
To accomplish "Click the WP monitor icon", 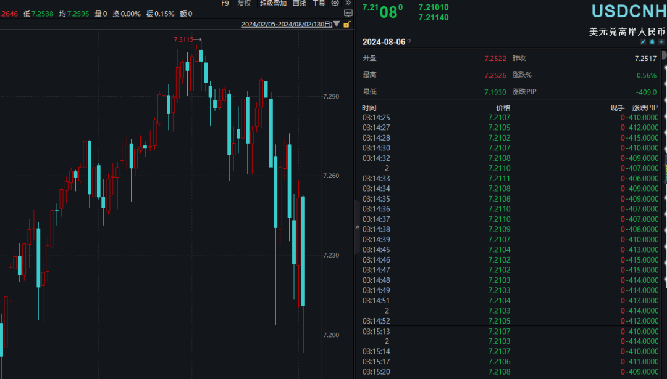I will pos(348,14).
